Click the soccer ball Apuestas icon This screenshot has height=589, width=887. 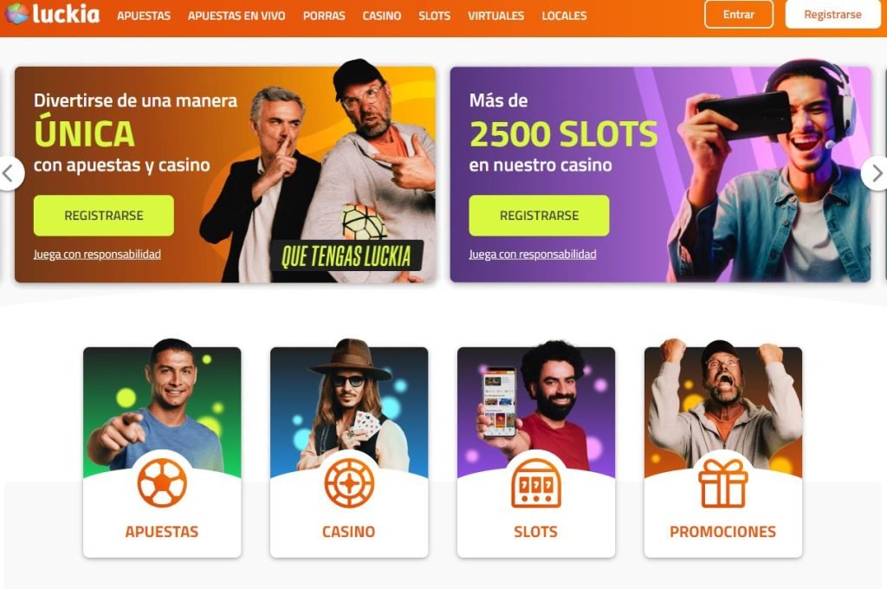point(162,482)
